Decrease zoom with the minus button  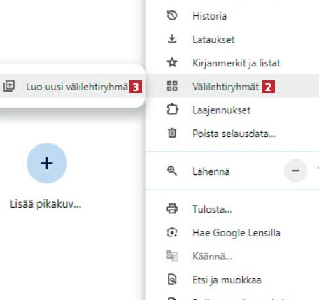pyautogui.click(x=296, y=171)
